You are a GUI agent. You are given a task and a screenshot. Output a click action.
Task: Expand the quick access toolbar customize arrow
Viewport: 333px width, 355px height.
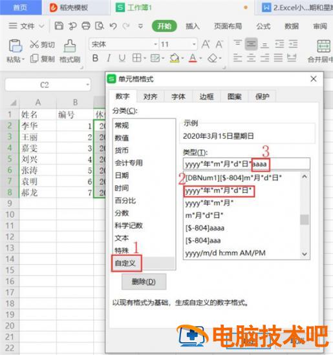click(x=141, y=26)
